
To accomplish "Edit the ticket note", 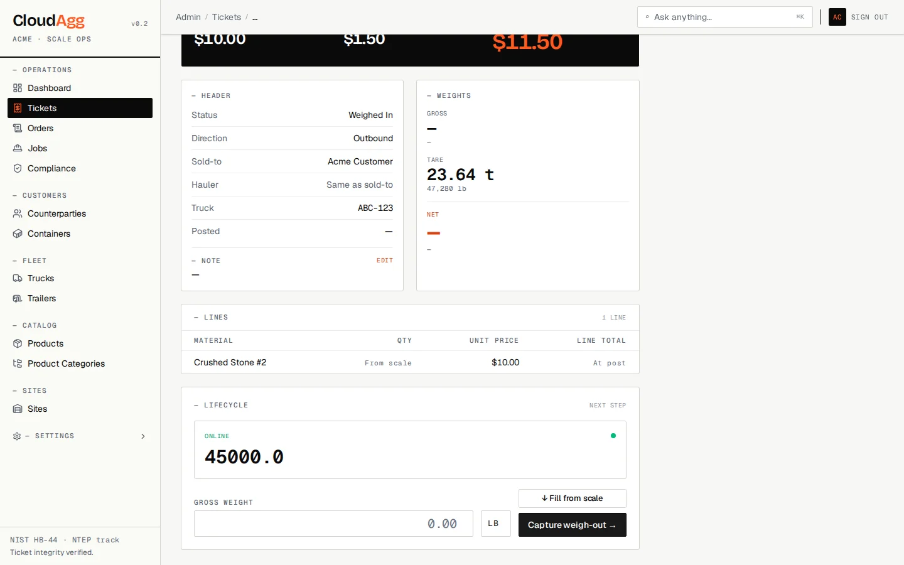I will coord(385,261).
